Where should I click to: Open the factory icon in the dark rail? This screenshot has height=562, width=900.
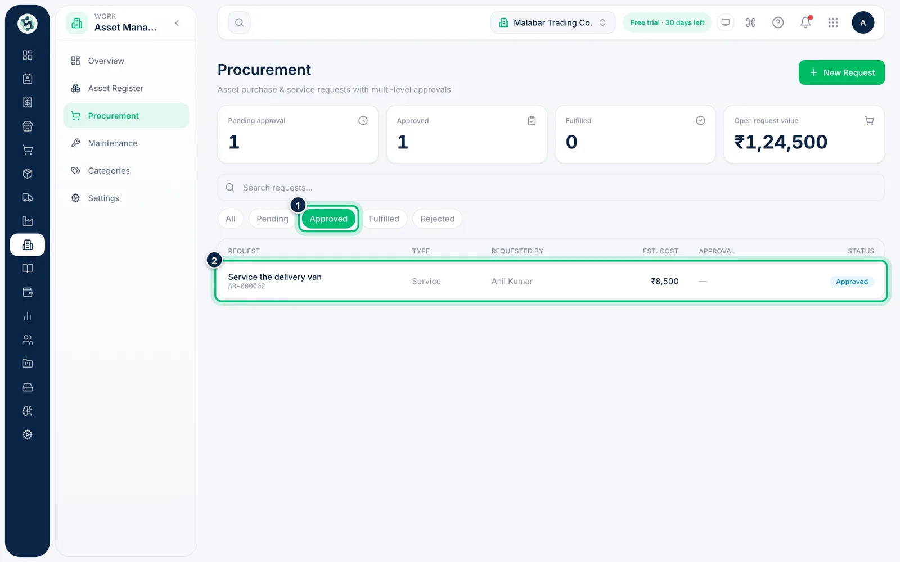point(27,221)
